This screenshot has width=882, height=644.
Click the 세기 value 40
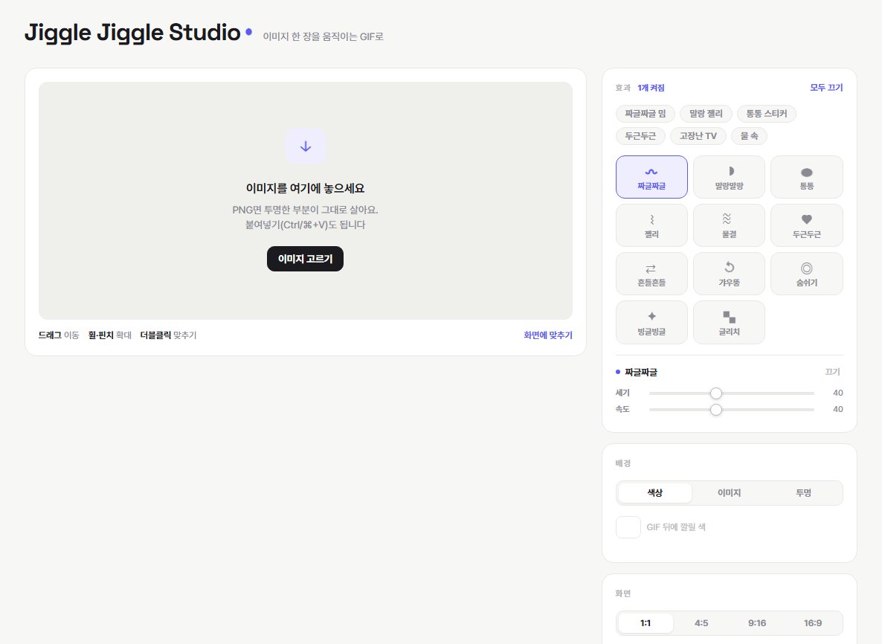coord(838,393)
